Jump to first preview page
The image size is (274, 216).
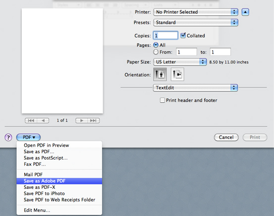pos(31,120)
